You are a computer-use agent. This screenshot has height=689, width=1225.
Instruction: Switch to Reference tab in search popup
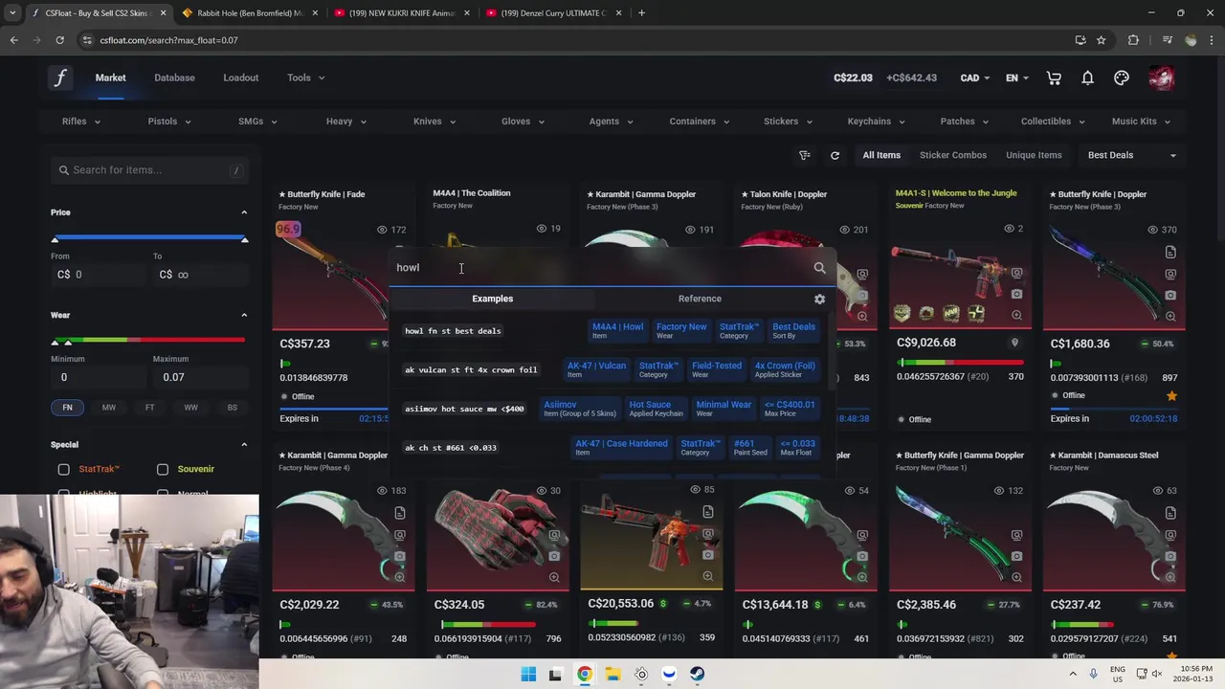[x=700, y=299]
